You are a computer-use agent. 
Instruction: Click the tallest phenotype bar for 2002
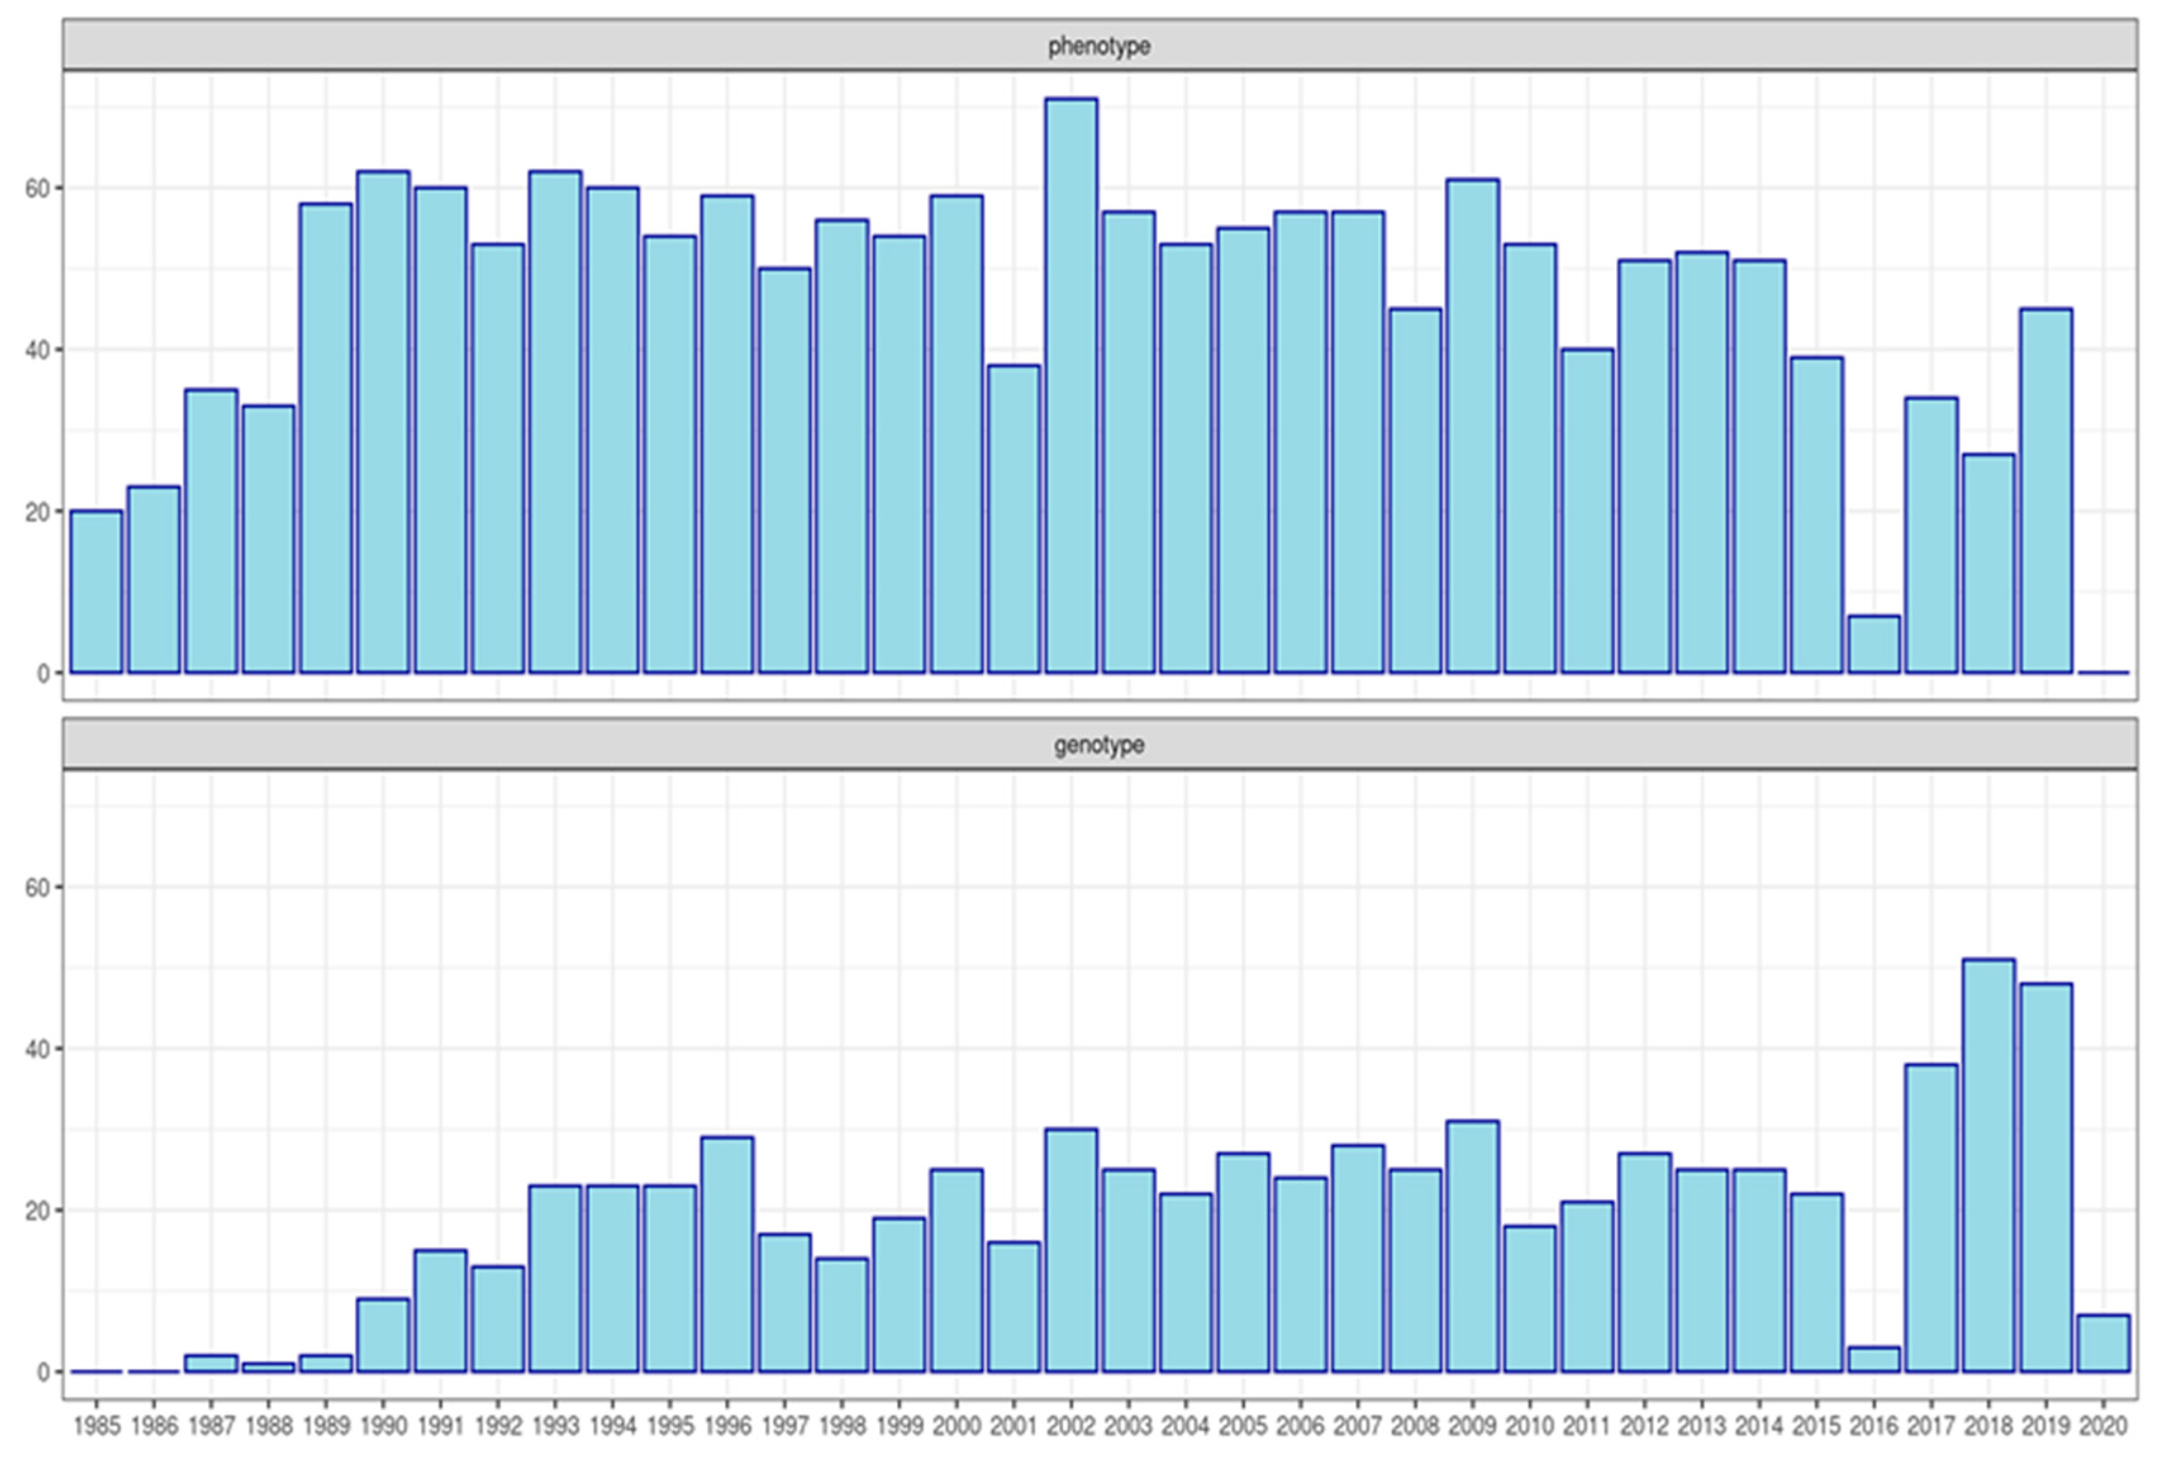pyautogui.click(x=1070, y=385)
